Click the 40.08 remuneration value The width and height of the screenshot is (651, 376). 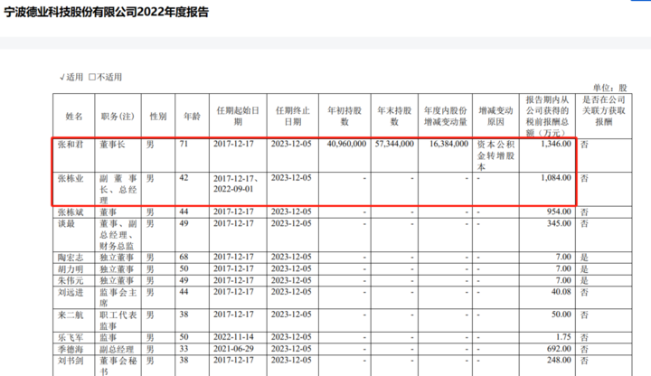tap(561, 292)
